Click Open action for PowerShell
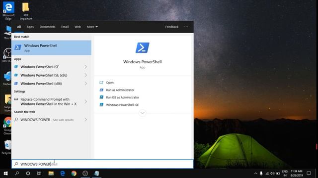The image size is (318, 178). point(110,83)
